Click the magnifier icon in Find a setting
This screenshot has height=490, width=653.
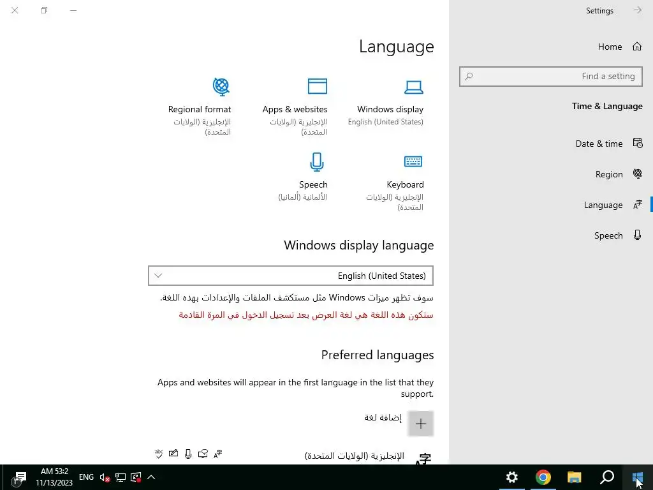pos(469,77)
